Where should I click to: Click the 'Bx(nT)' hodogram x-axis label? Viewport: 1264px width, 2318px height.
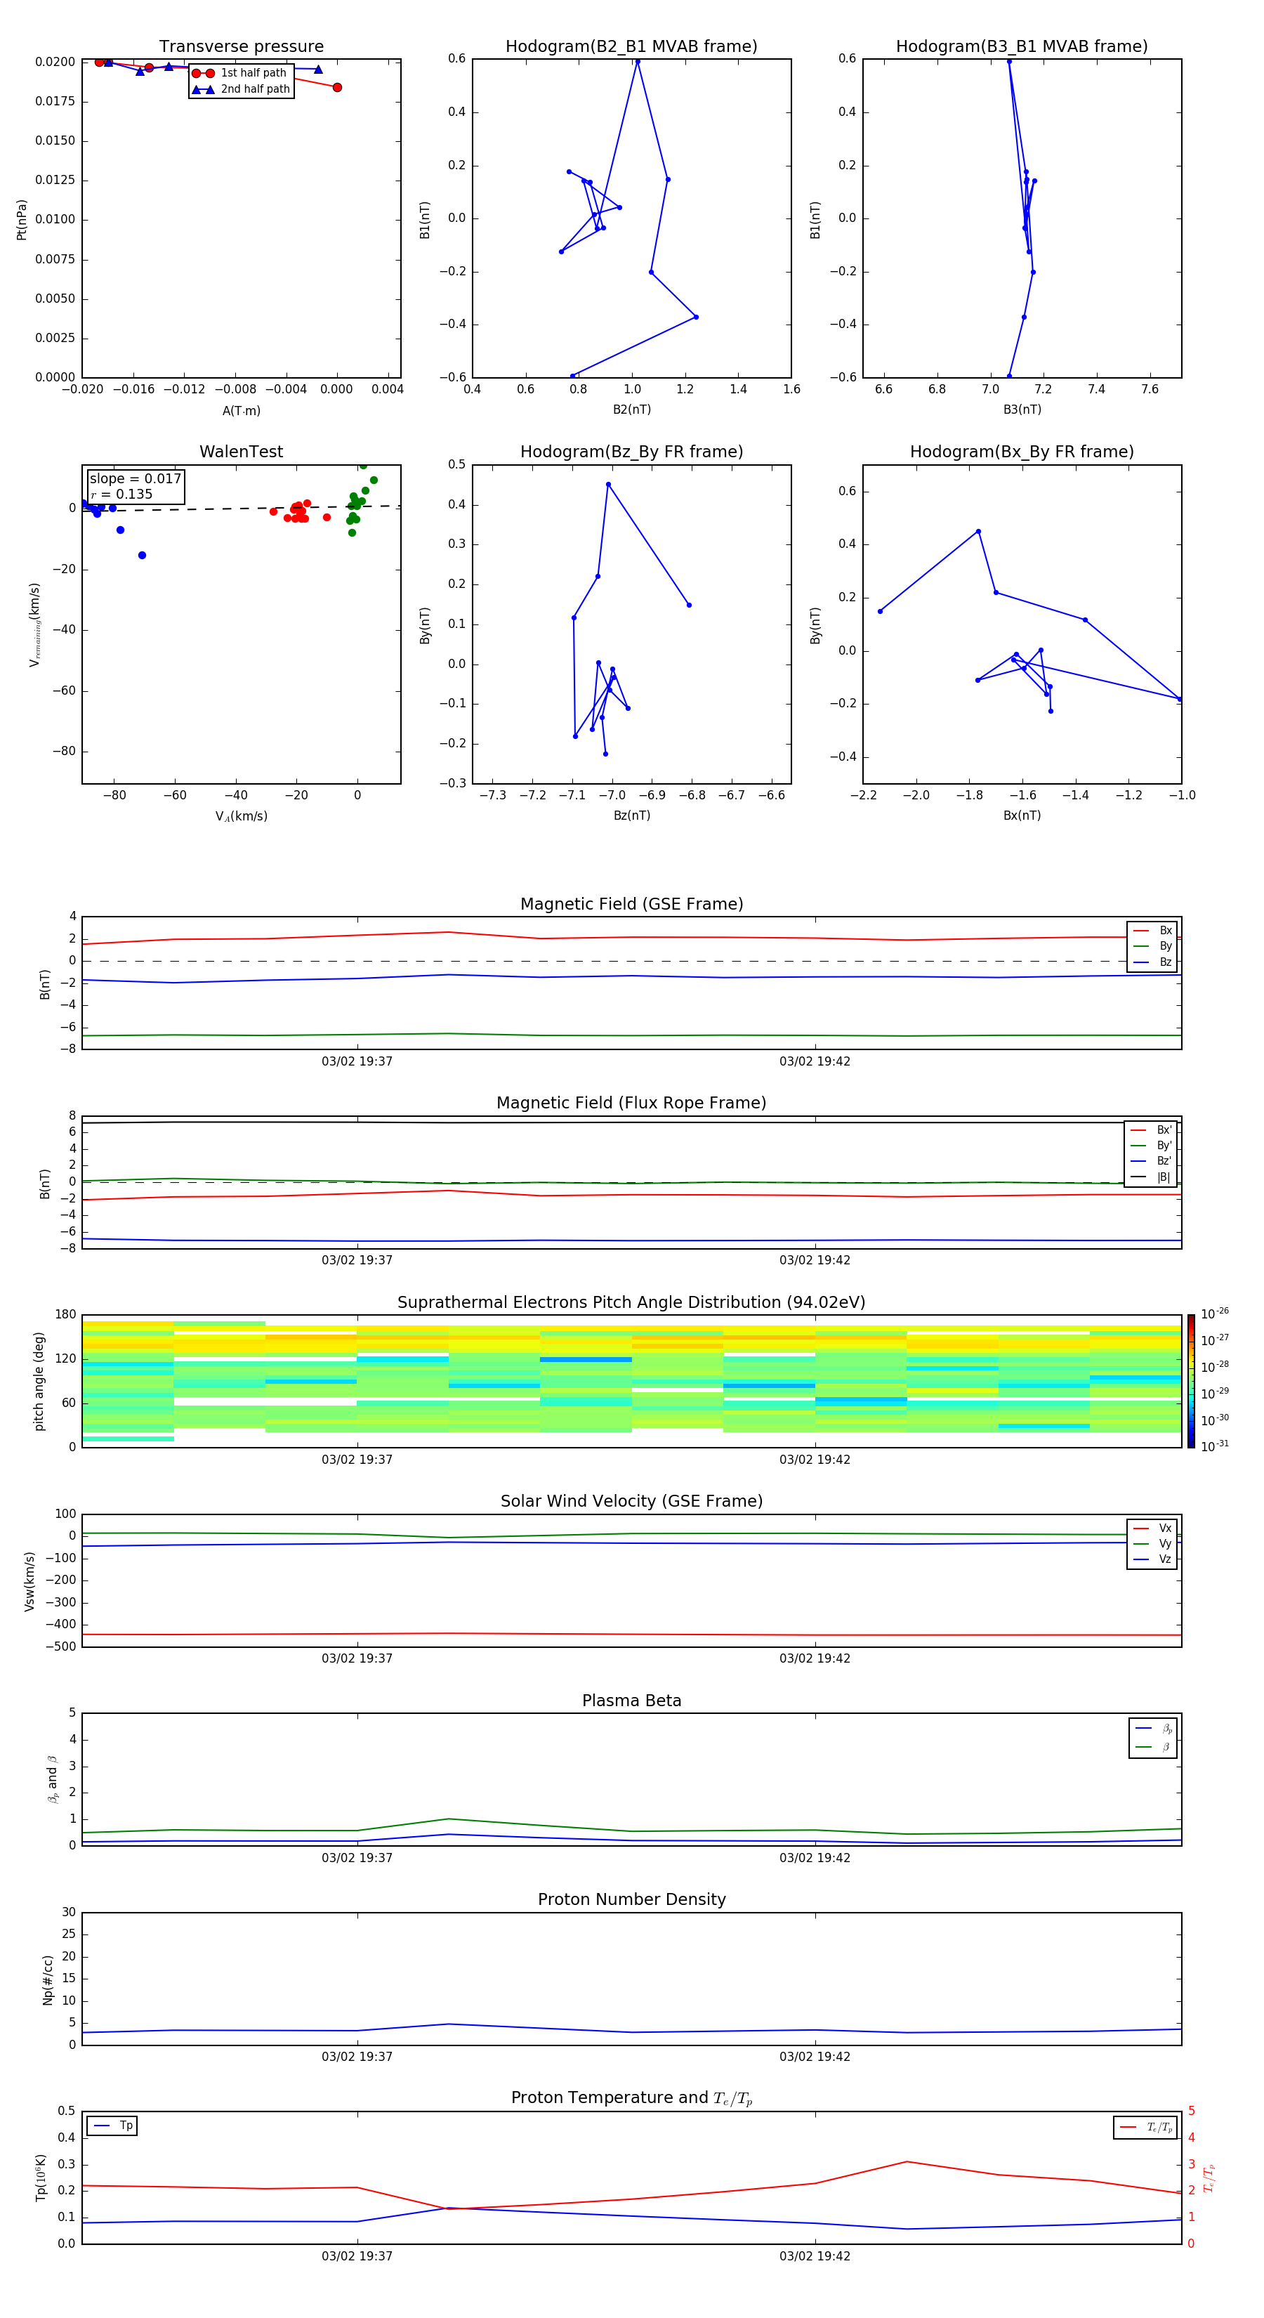[x=1022, y=816]
